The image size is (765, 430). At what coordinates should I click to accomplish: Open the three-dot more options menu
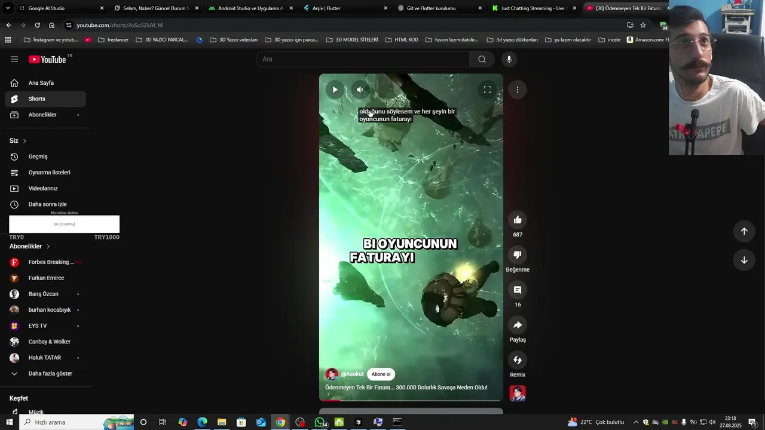pos(518,90)
